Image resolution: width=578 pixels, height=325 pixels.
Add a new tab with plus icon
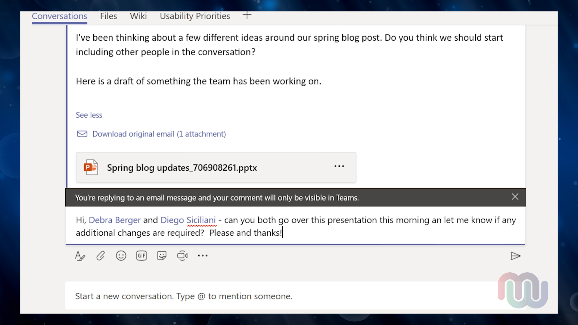(x=247, y=15)
